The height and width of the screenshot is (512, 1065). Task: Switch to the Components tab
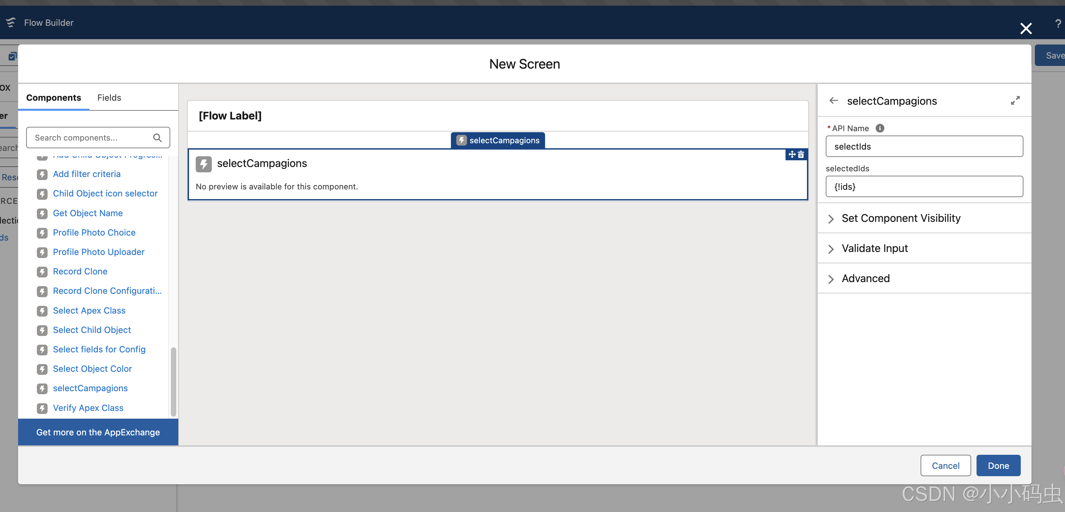tap(53, 97)
